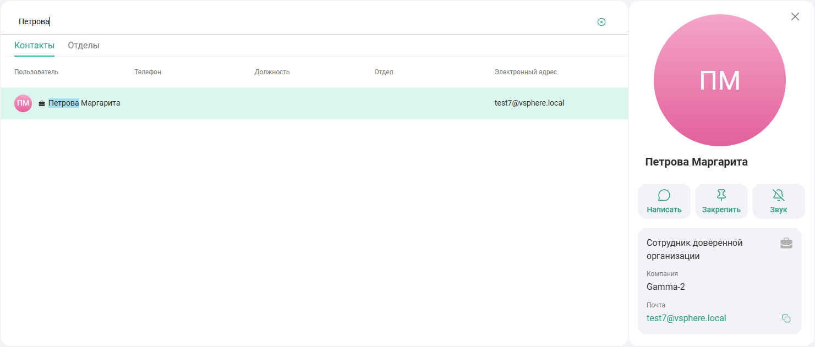Click the Петрова Маргарита heading in details panel
The width and height of the screenshot is (815, 347).
click(696, 162)
